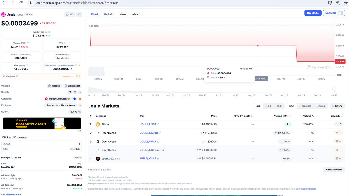Click the MetaMask fox icon

click(80, 99)
